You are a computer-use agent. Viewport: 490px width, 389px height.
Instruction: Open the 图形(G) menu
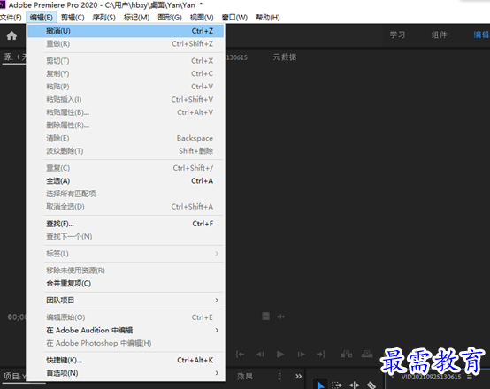(x=170, y=18)
